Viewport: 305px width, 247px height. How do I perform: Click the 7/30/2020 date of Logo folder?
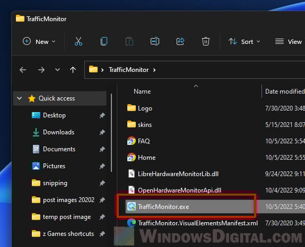pyautogui.click(x=285, y=108)
